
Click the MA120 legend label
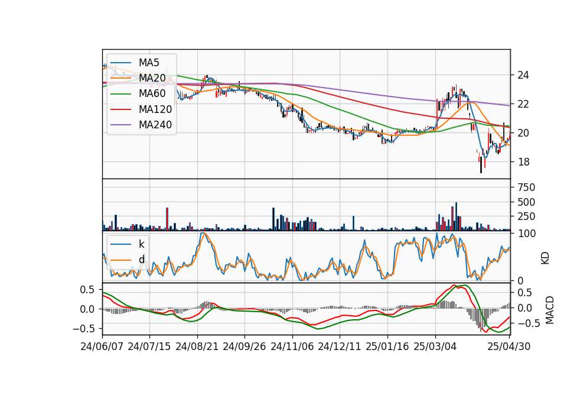(155, 109)
